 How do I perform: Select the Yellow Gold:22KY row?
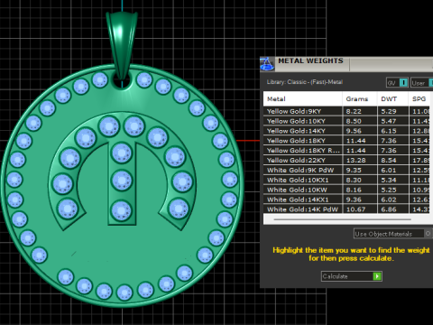pyautogui.click(x=346, y=161)
